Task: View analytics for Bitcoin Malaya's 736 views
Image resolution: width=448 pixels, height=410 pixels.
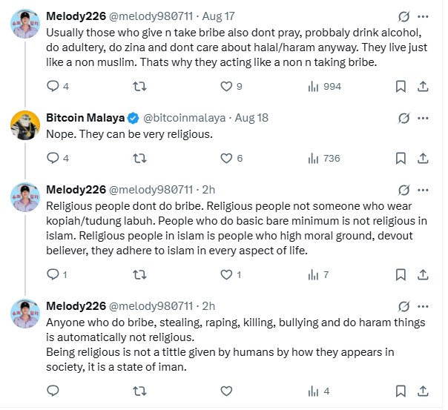Action: (323, 158)
